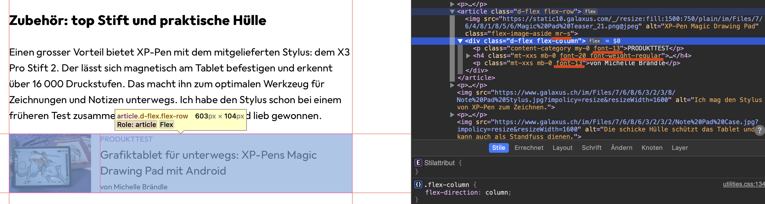This screenshot has height=204, width=765.
Task: Switch to the Layout tab
Action: [562, 148]
